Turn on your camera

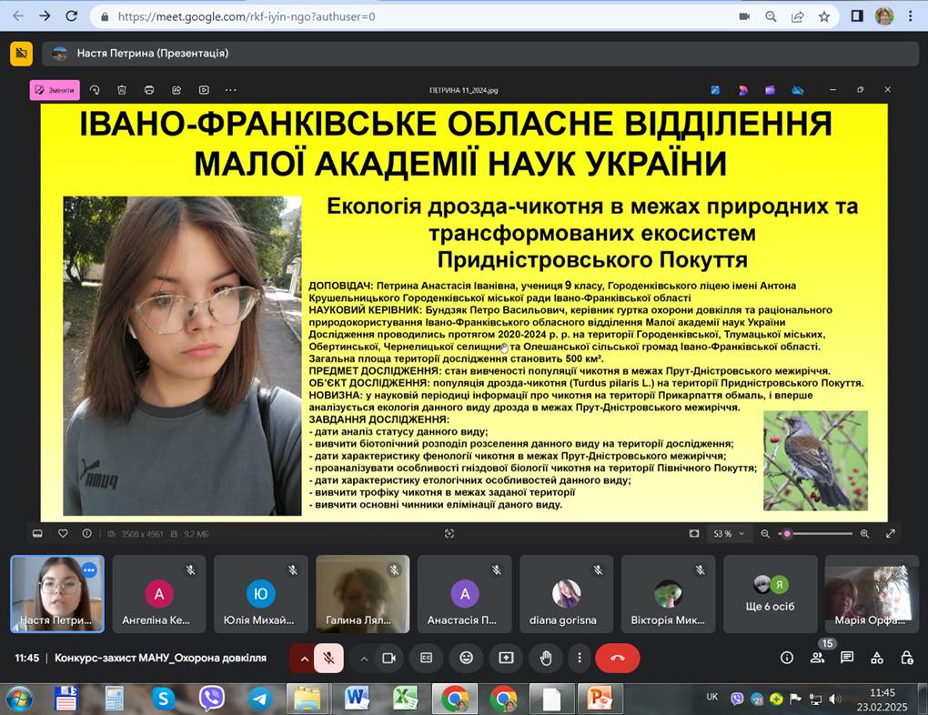[x=388, y=657]
